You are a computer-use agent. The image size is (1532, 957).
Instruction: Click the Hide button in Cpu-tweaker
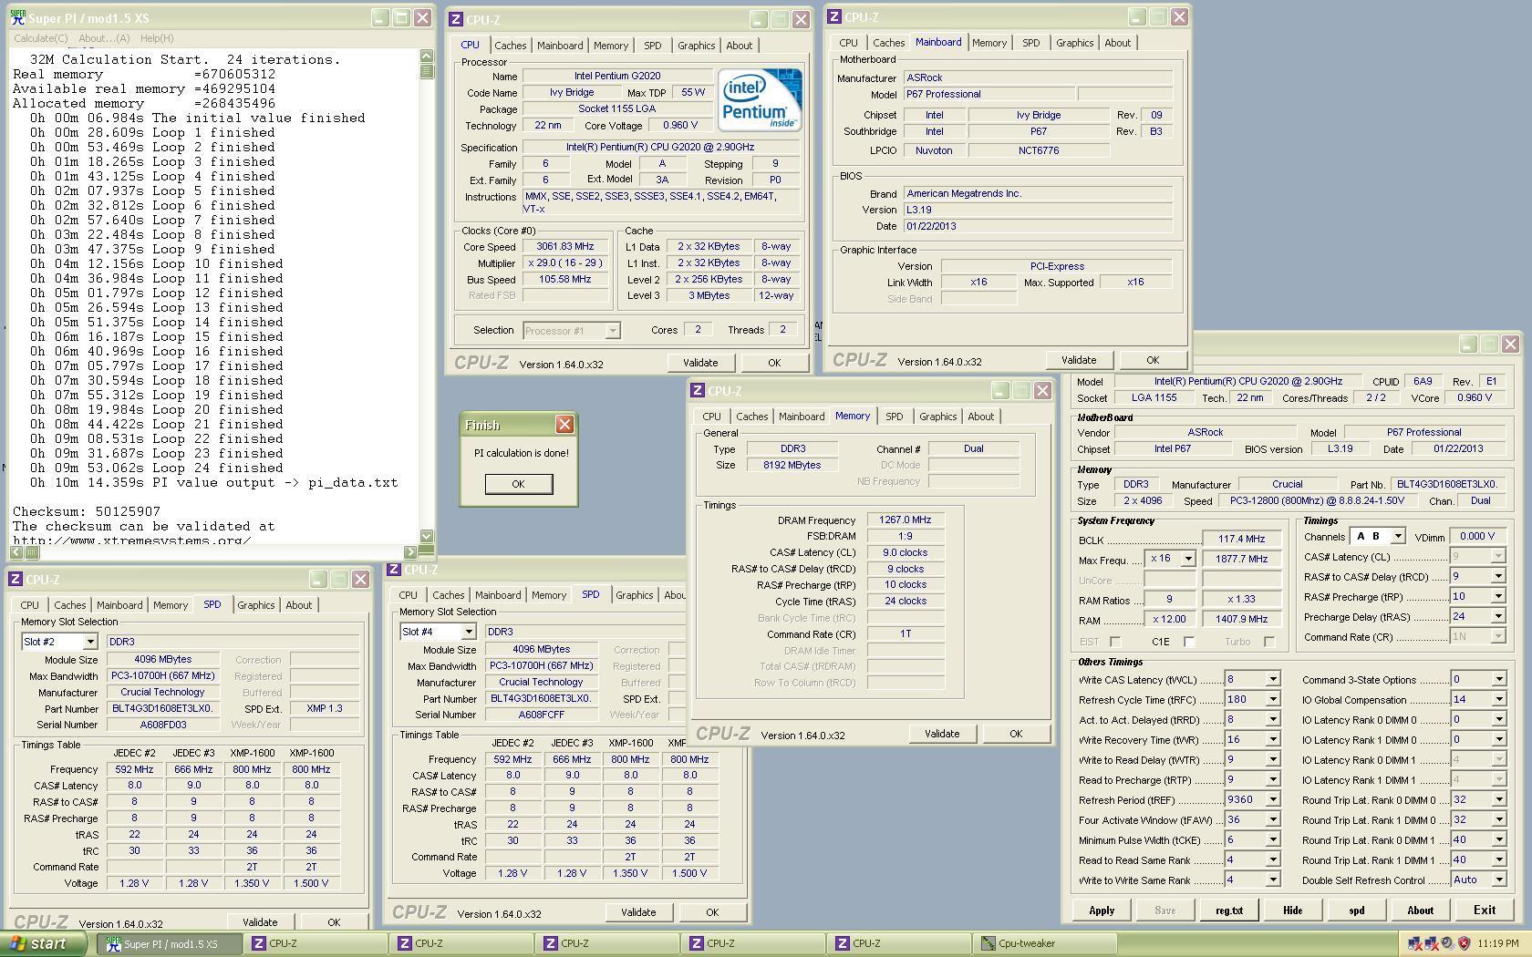1293,911
